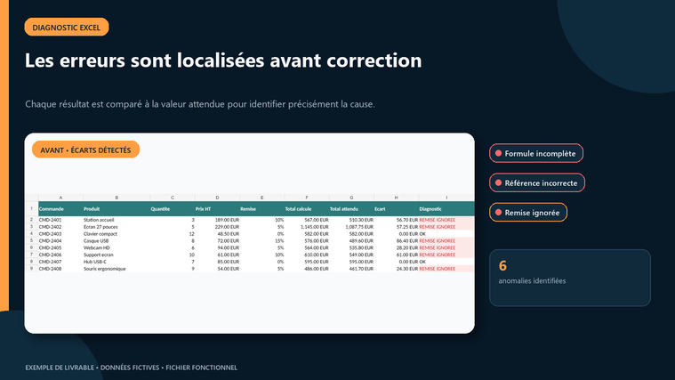
Task: Click the 24.30 EUR ecart cell
Action: point(397,269)
